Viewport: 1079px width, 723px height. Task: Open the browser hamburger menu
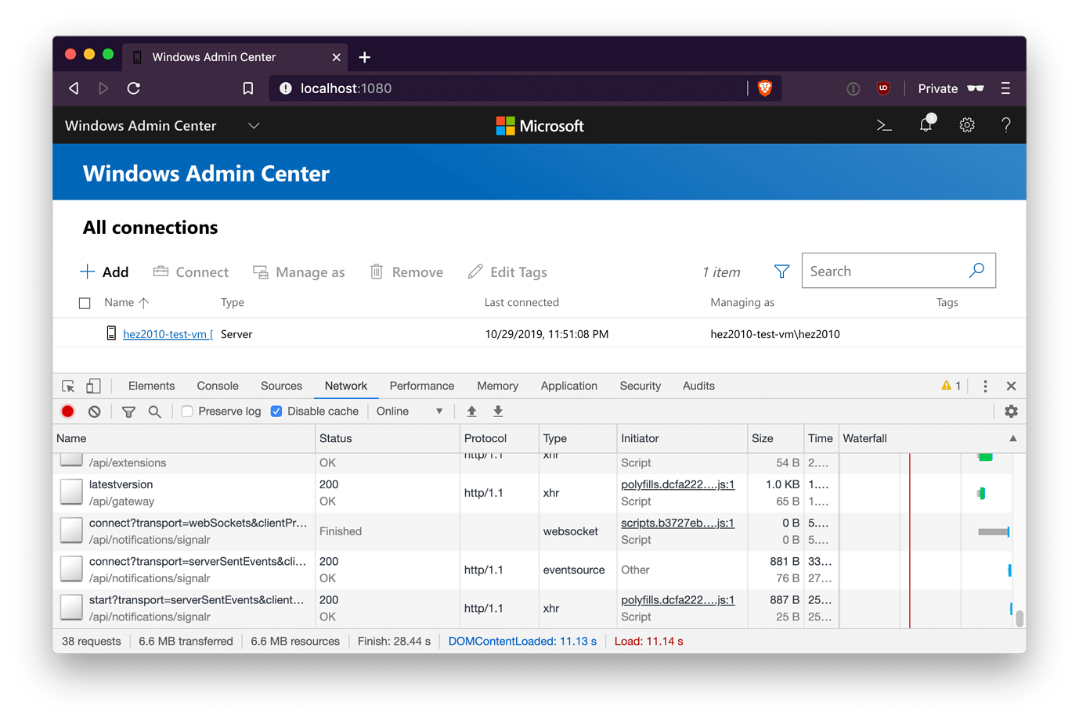[x=1005, y=88]
